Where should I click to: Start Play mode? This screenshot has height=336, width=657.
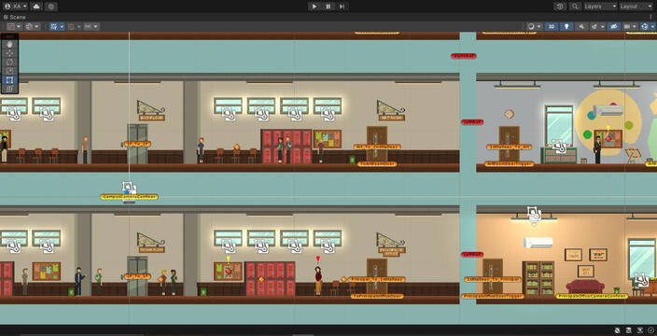tap(315, 7)
